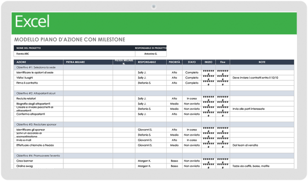Viewport: 308px width, 181px height.
Task: Click the Completo status for Firma il contratto
Action: pos(192,83)
